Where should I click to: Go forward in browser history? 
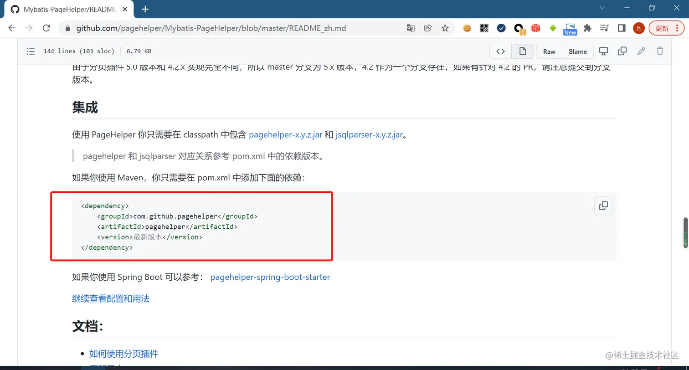[x=29, y=28]
